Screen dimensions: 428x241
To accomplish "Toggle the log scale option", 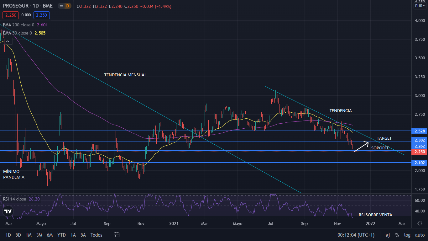I will coord(407,235).
